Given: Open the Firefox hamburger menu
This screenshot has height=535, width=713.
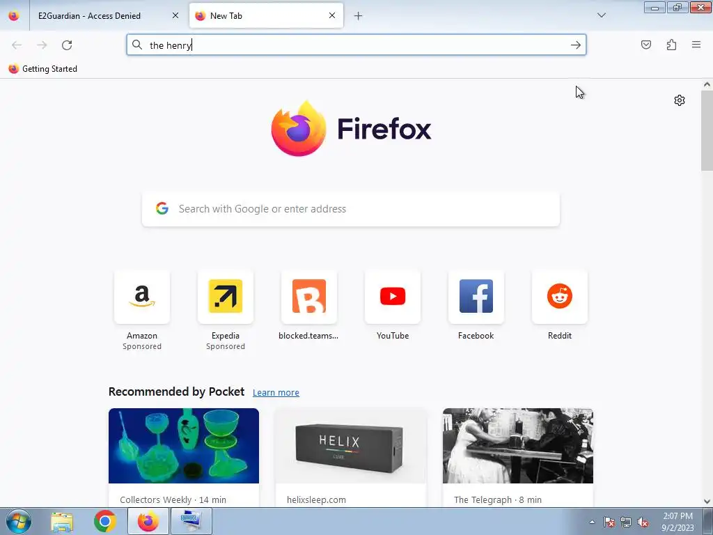Looking at the screenshot, I should (x=696, y=45).
